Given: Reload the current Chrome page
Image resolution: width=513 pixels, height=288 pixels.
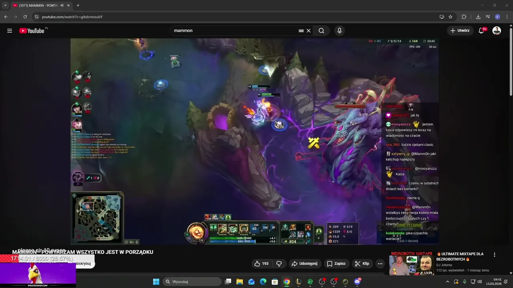Looking at the screenshot, I should point(25,17).
